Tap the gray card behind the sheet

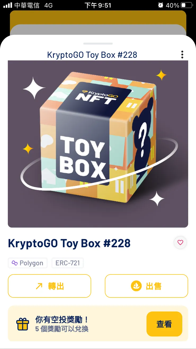(x=98, y=29)
